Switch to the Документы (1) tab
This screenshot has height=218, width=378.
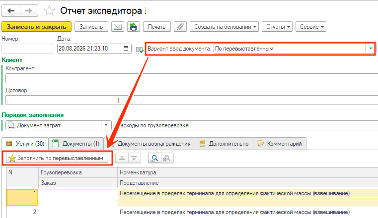(x=76, y=144)
